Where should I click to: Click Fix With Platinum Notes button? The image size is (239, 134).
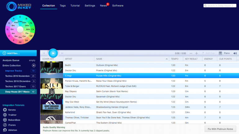click(220, 129)
